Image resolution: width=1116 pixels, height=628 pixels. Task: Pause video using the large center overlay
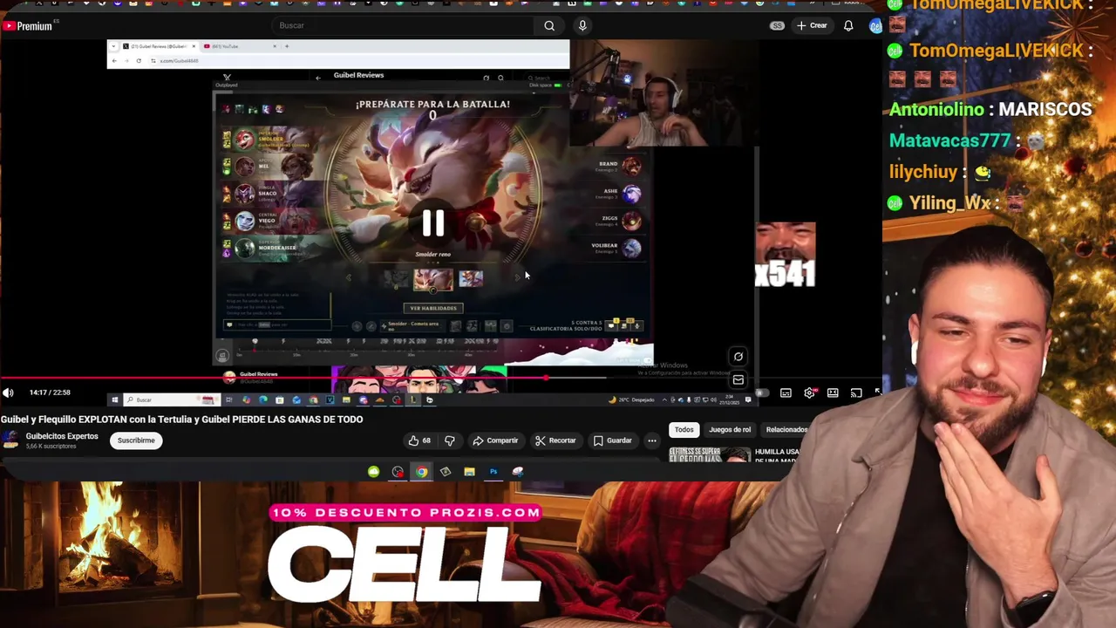tap(433, 224)
